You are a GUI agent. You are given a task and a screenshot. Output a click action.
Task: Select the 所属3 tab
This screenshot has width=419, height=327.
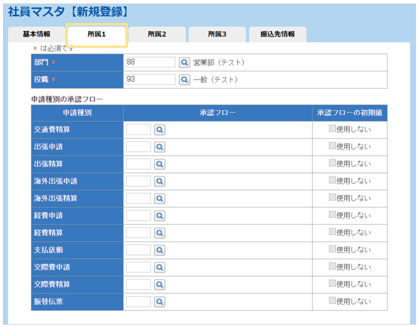217,35
